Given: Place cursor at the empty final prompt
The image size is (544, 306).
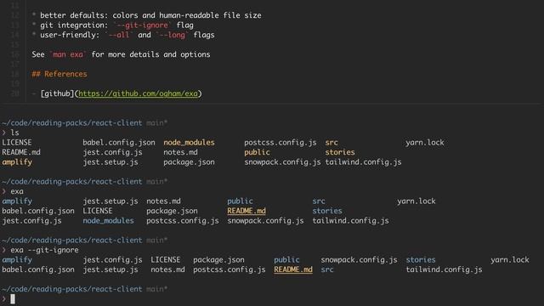Looking at the screenshot, I should click(x=13, y=298).
